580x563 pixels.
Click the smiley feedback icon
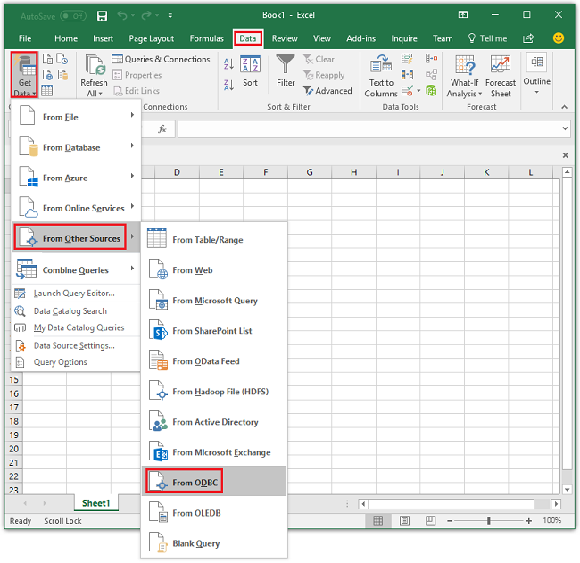[x=559, y=38]
